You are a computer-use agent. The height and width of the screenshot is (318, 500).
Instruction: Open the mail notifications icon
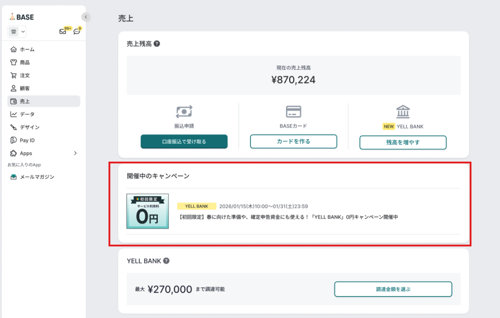[62, 32]
